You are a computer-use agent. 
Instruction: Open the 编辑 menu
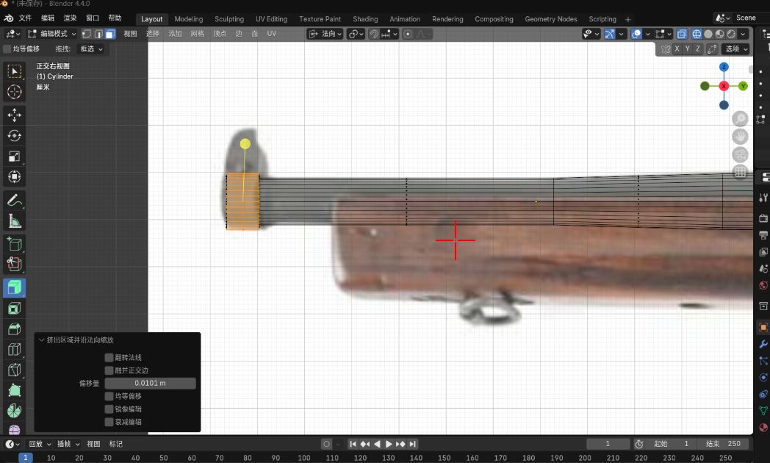point(48,18)
